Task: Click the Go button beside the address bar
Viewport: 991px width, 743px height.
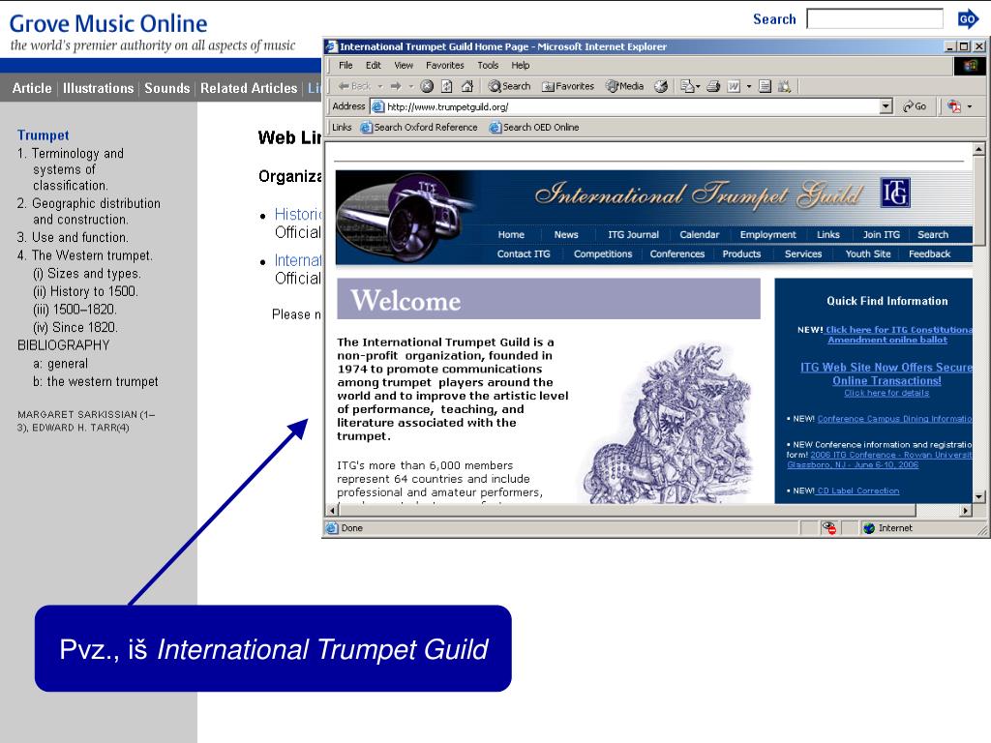Action: point(915,106)
